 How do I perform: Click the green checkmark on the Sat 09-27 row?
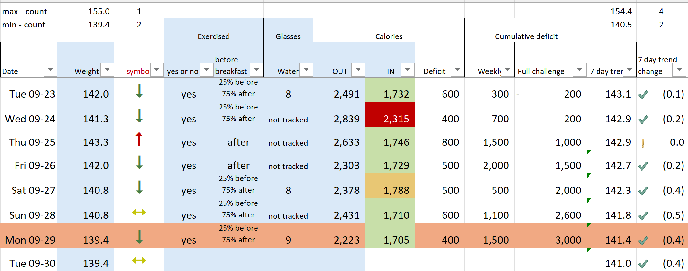click(643, 191)
